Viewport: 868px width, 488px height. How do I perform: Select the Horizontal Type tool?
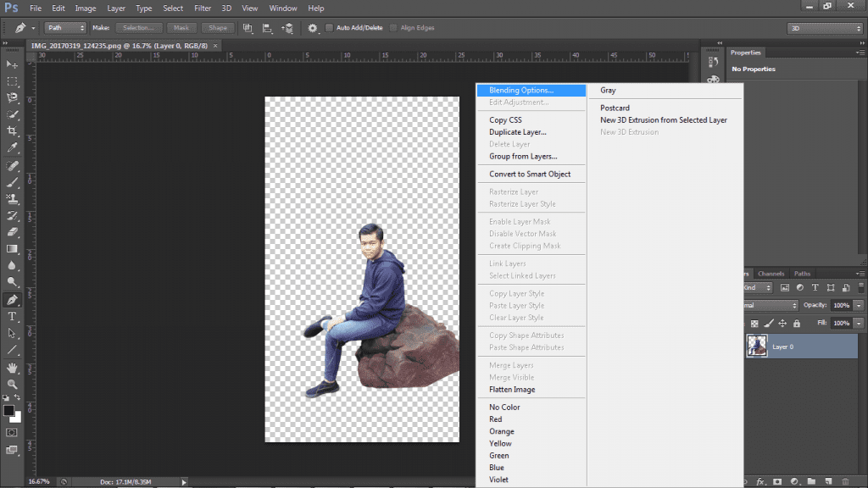(x=12, y=316)
